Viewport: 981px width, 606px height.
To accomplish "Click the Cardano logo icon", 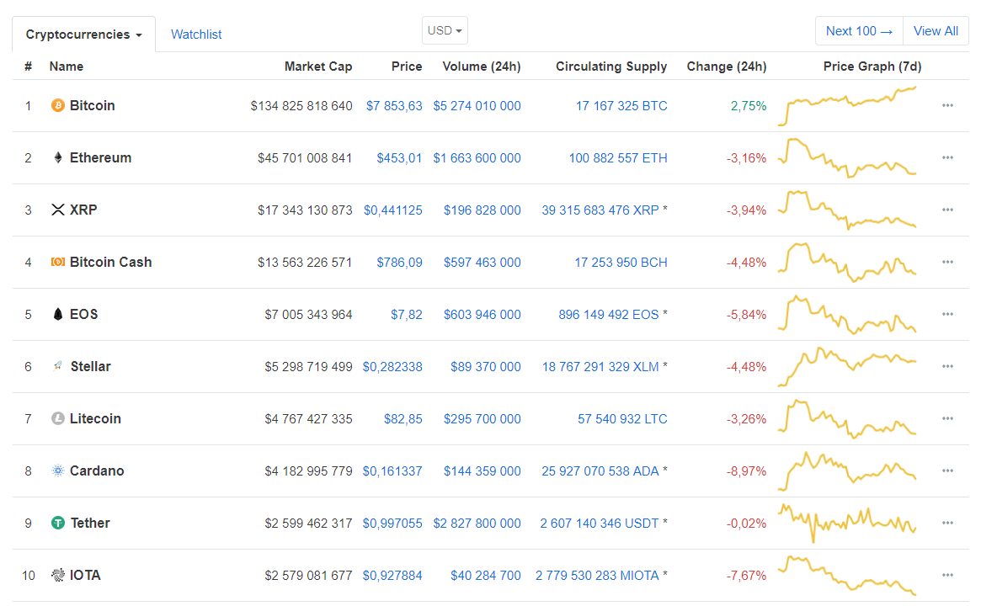I will point(57,471).
